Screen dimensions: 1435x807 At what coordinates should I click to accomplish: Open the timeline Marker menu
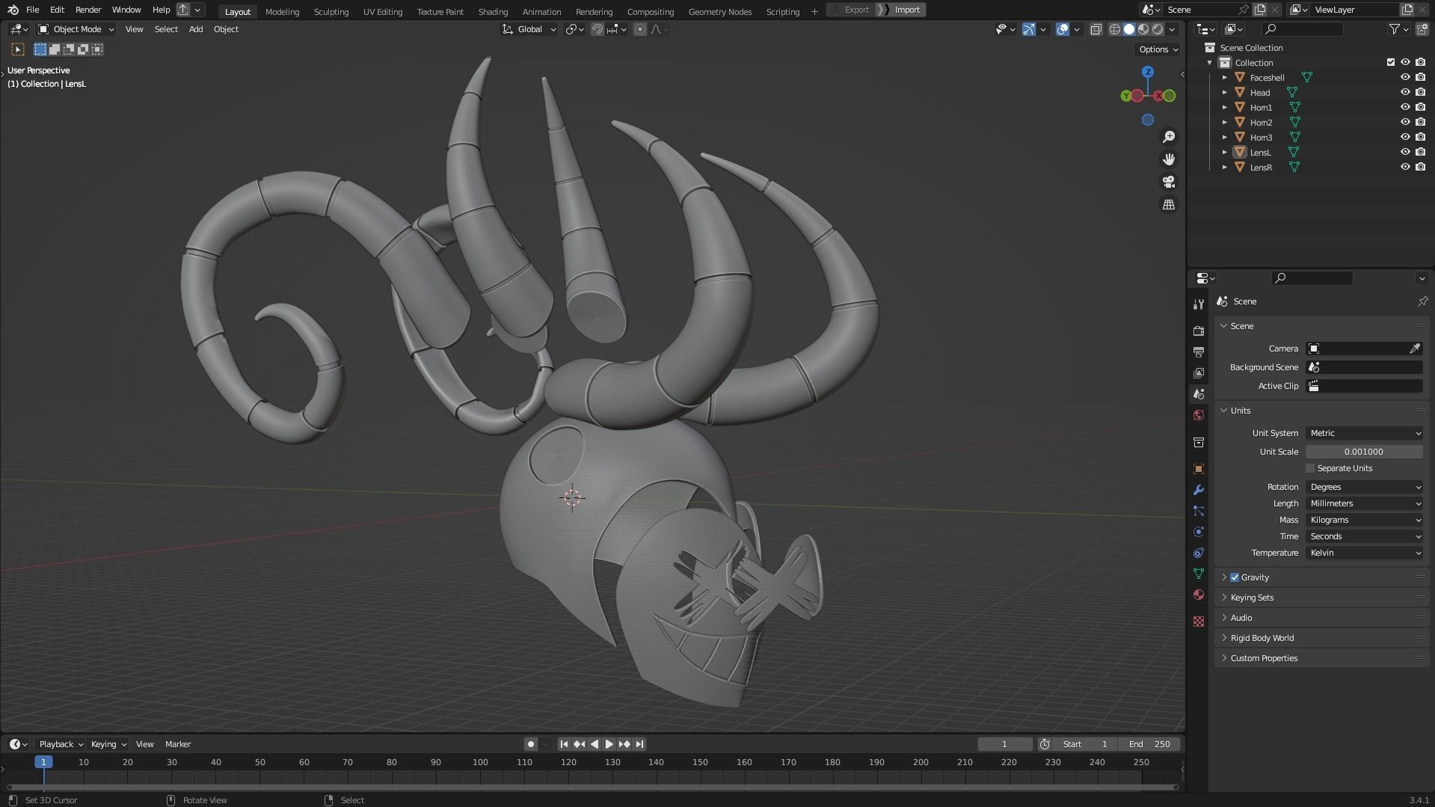click(178, 744)
